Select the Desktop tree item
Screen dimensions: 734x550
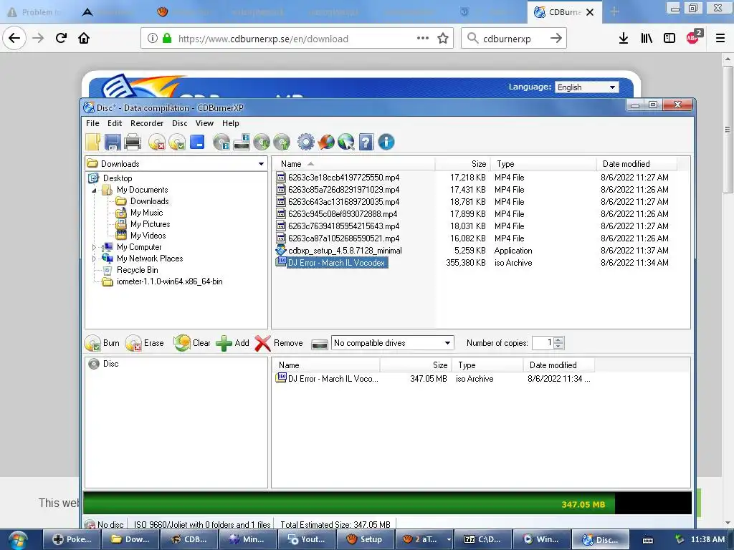[x=118, y=178]
